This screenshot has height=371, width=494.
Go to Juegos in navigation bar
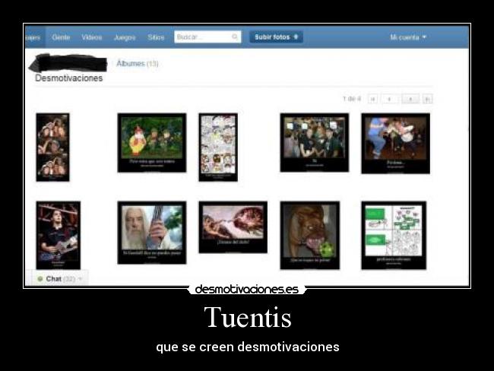pyautogui.click(x=125, y=37)
